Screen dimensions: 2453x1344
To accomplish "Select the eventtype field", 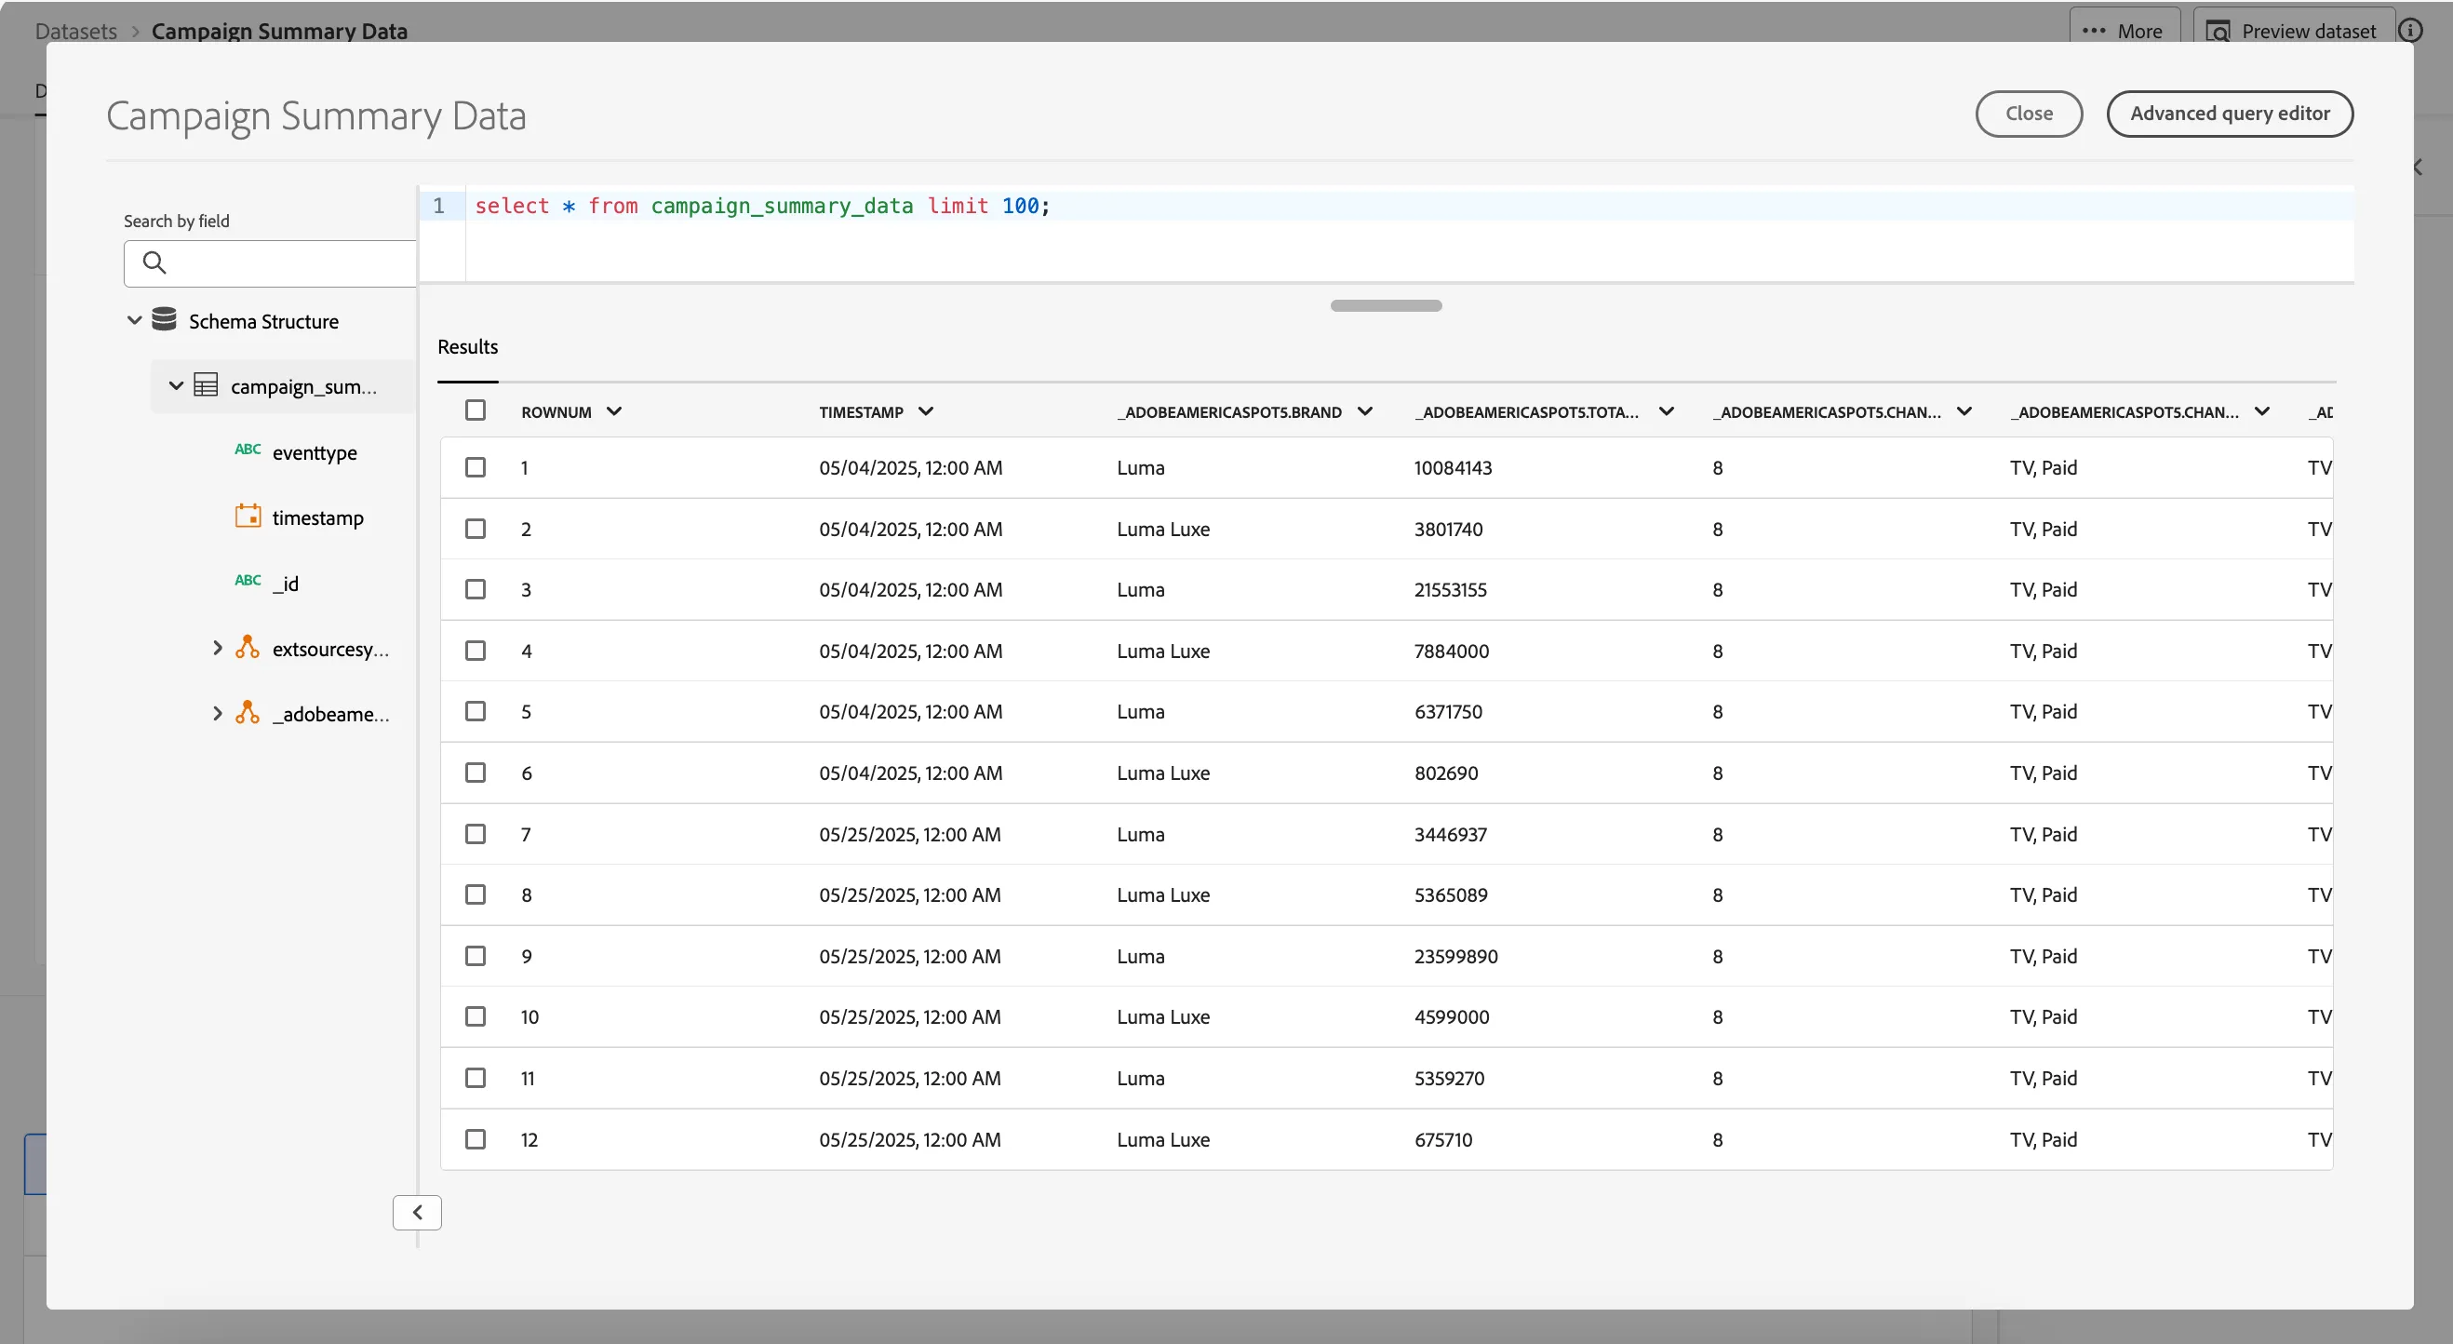I will (315, 452).
